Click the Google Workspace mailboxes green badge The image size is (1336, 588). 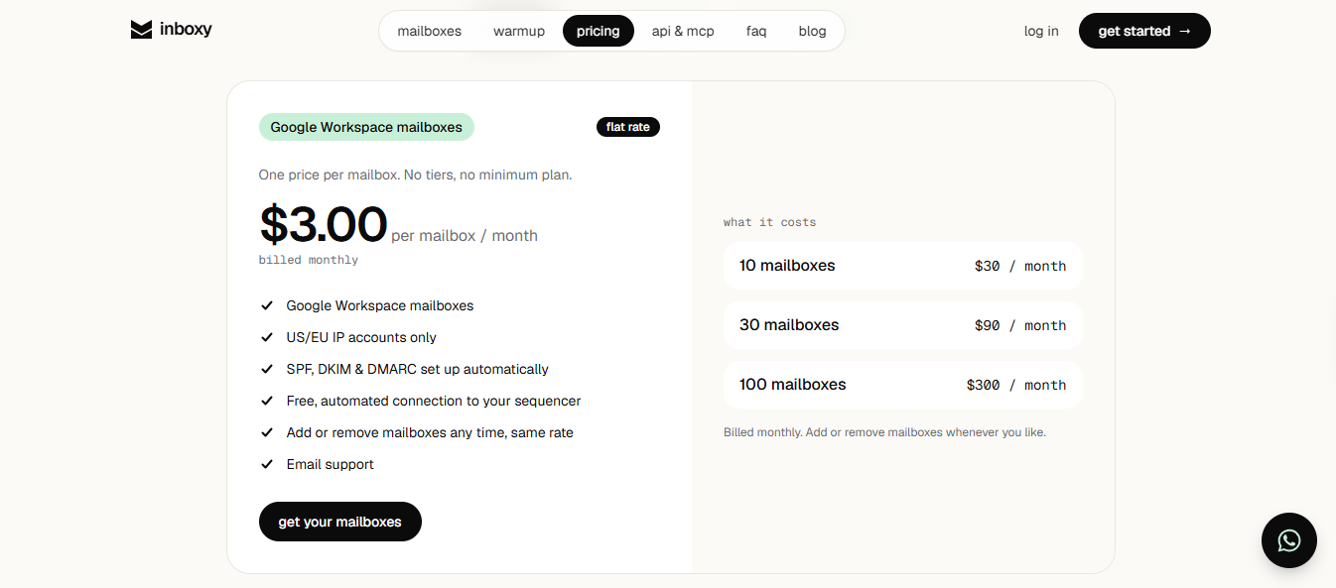[x=366, y=127]
